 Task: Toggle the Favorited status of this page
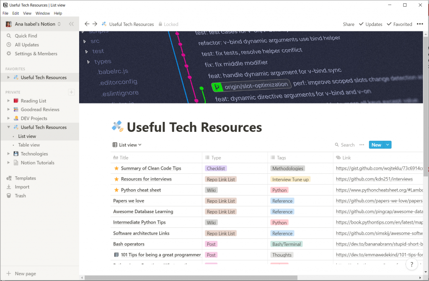(x=399, y=24)
